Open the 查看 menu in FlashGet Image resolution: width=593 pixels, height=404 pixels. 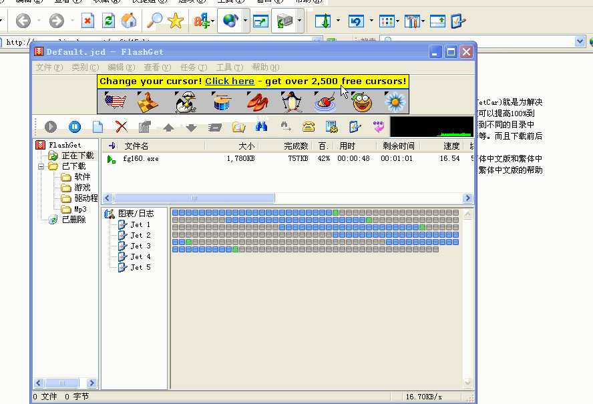click(158, 67)
